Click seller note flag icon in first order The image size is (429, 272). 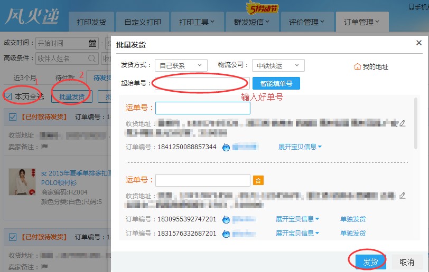pos(44,147)
